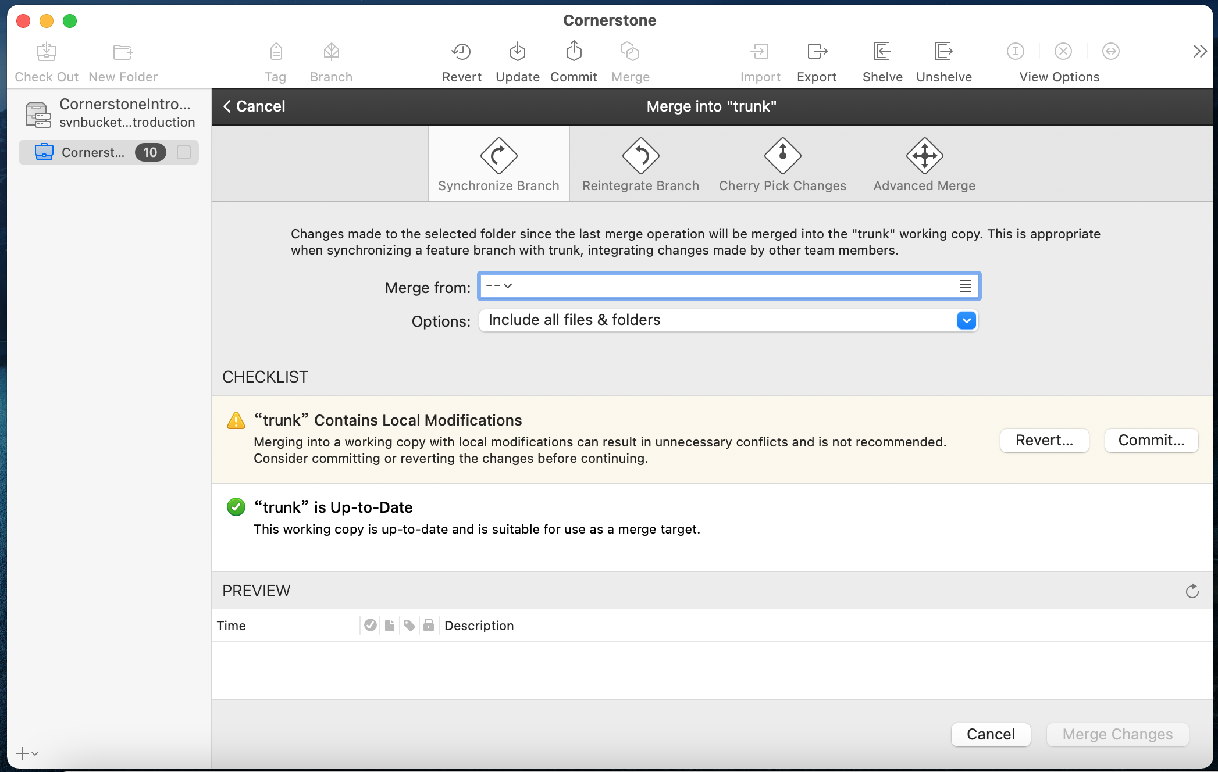Select the third View Options arrows icon
The height and width of the screenshot is (772, 1218).
tap(1111, 51)
